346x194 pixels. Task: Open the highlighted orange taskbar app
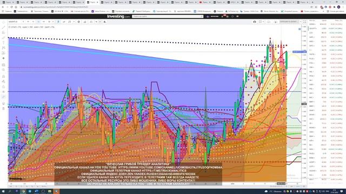pyautogui.click(x=56, y=191)
